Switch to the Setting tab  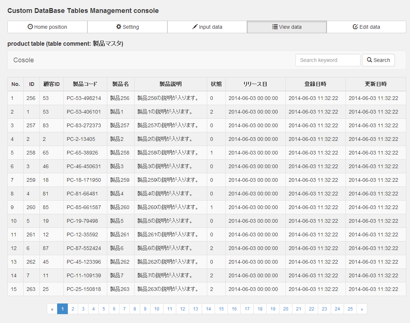pyautogui.click(x=127, y=27)
